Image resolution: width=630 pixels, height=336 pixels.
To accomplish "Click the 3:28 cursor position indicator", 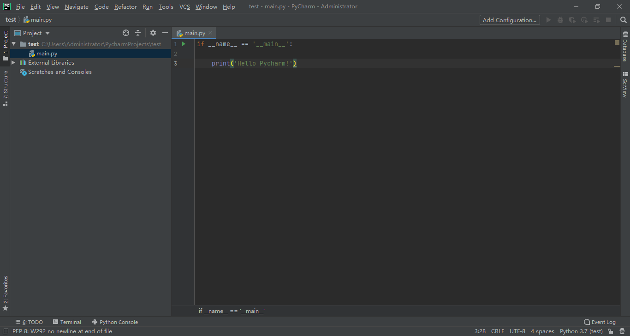I will tap(480, 331).
